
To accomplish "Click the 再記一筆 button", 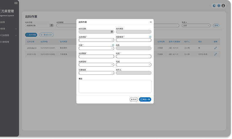I will pyautogui.click(x=145, y=99).
